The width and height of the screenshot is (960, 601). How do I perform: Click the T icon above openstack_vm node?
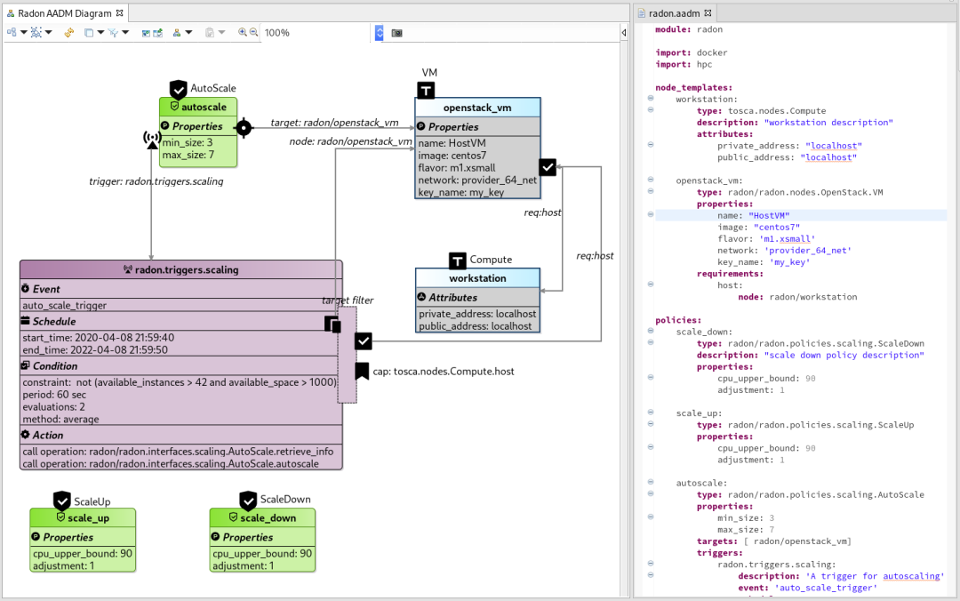click(x=426, y=90)
